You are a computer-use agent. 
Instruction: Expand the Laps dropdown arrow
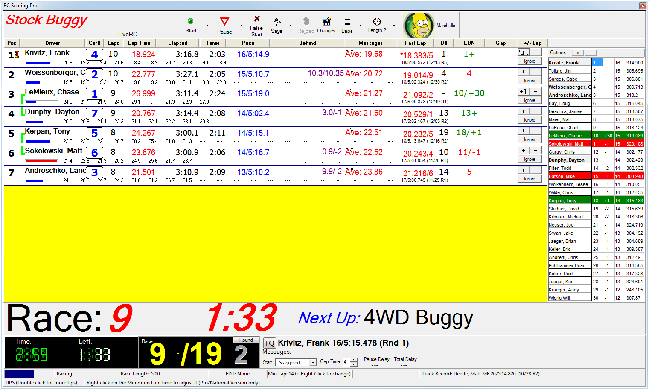pyautogui.click(x=361, y=26)
